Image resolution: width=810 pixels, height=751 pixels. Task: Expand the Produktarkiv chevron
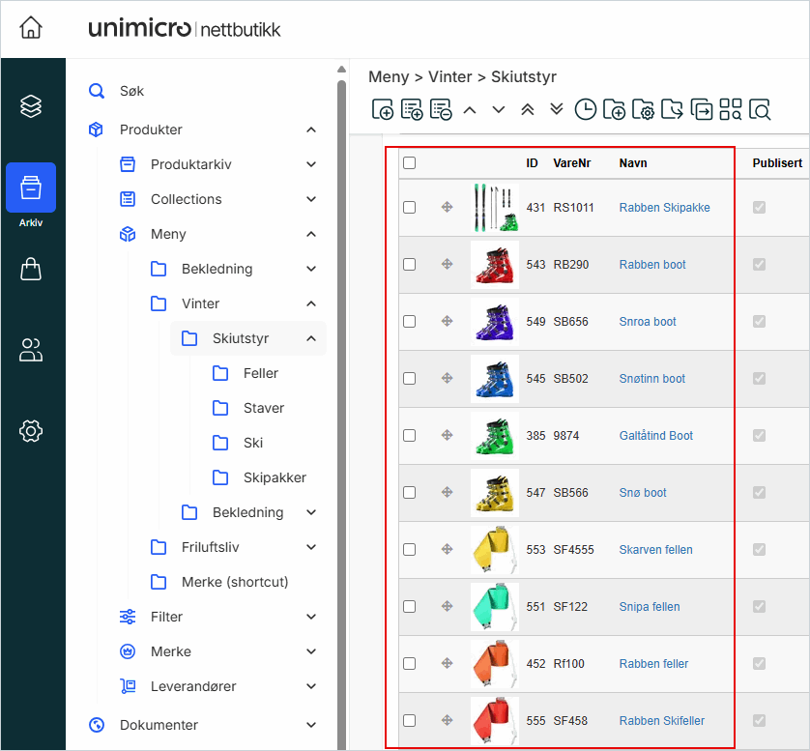point(311,164)
